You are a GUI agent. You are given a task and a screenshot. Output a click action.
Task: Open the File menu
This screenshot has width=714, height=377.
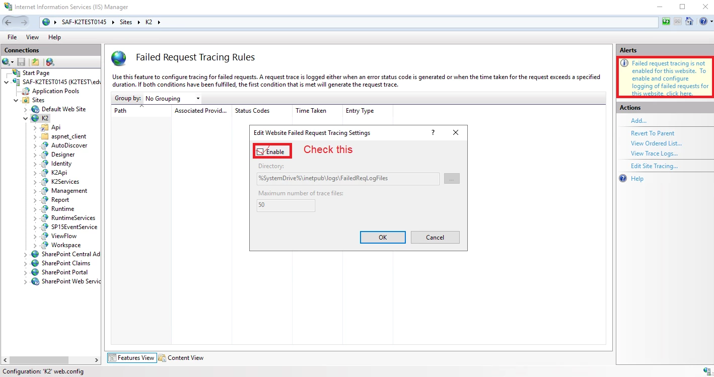click(12, 37)
